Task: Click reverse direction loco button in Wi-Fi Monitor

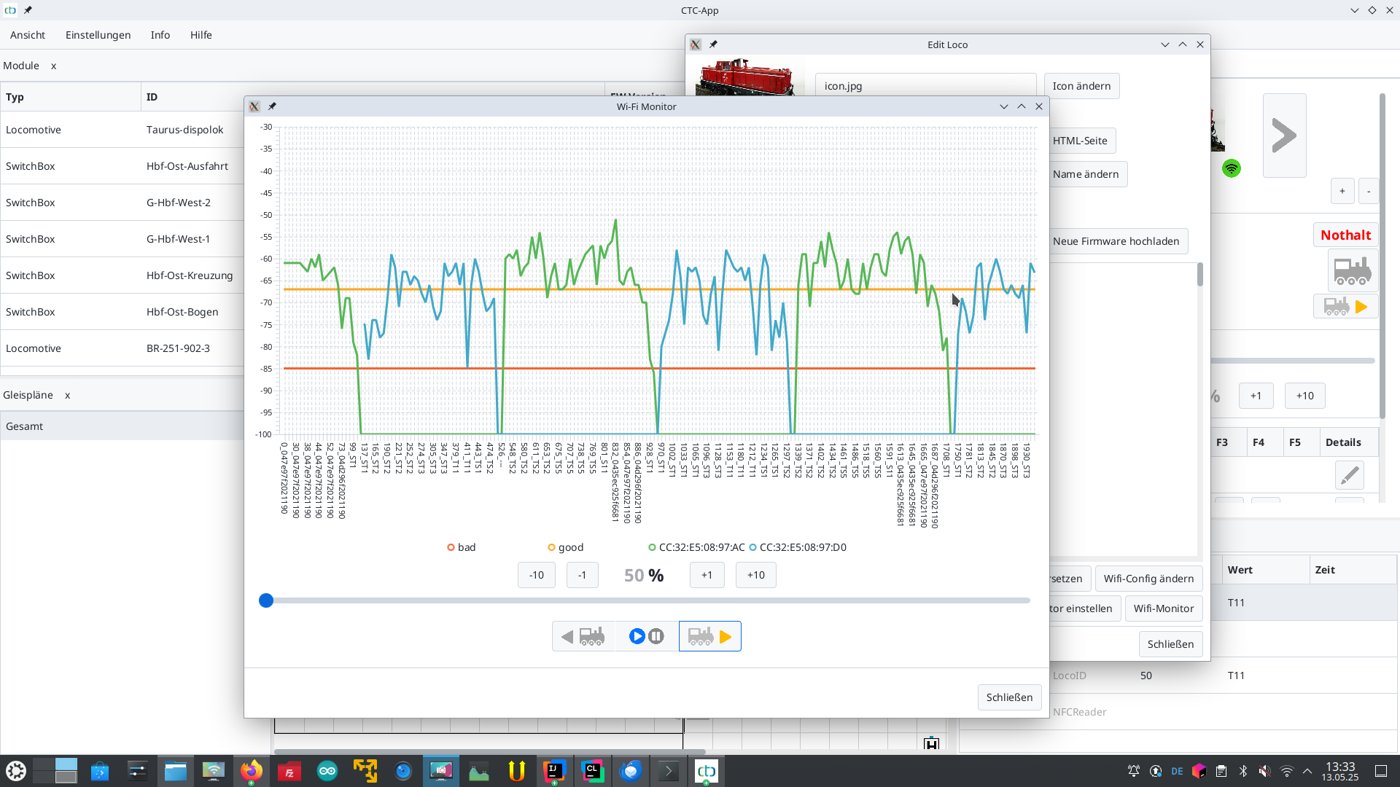Action: click(583, 636)
